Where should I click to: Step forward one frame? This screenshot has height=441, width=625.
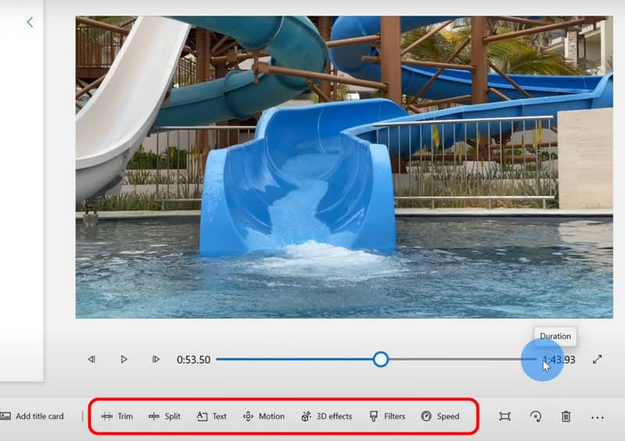[155, 360]
